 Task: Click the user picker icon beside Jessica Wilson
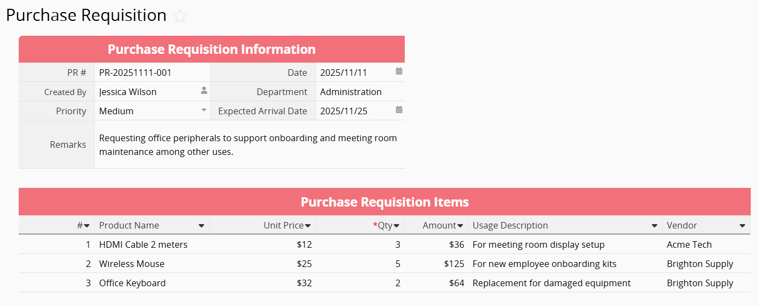[204, 91]
